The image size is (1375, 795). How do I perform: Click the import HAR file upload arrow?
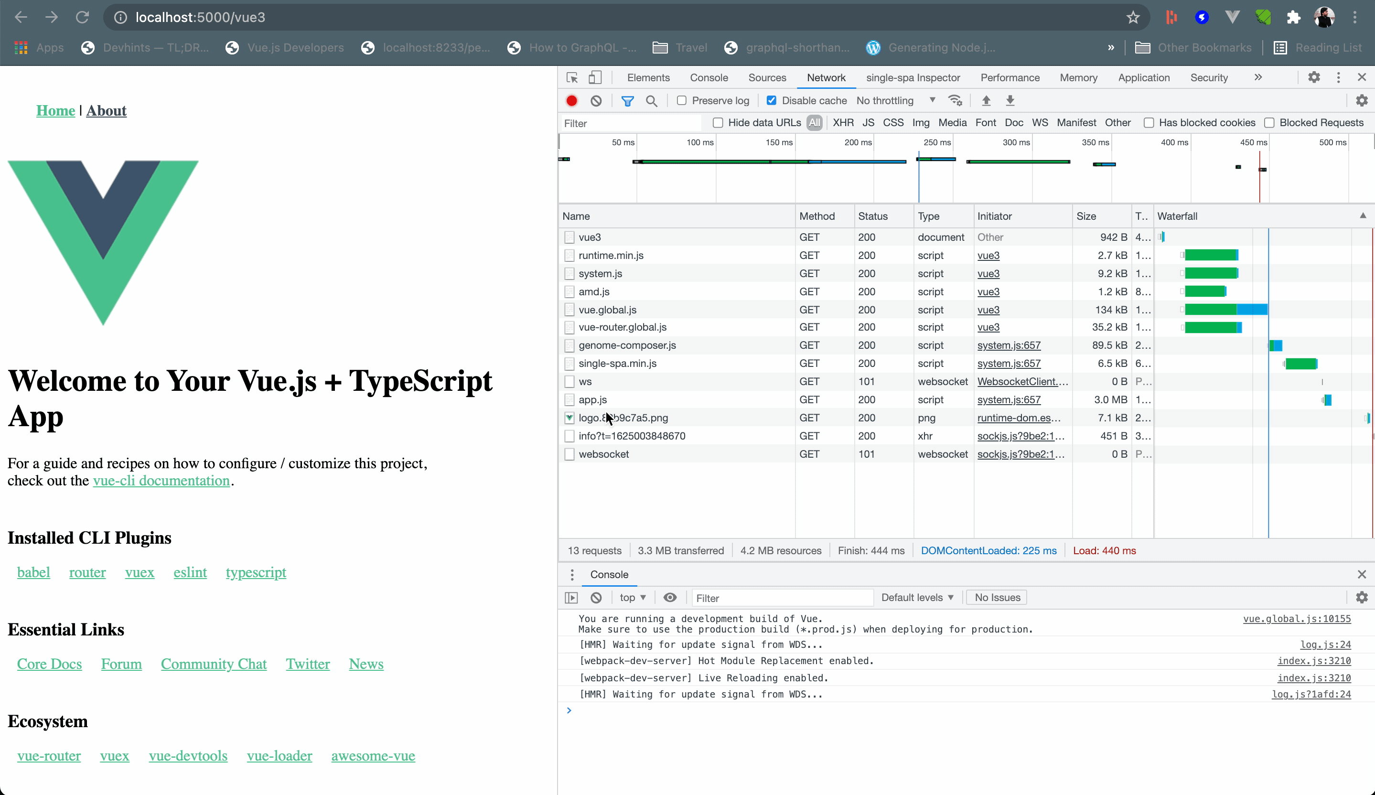[986, 100]
